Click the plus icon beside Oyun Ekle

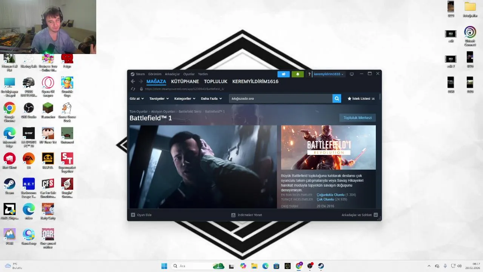[133, 215]
